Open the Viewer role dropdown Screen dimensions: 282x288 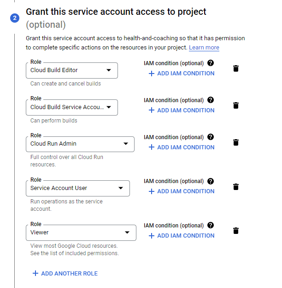(81, 233)
